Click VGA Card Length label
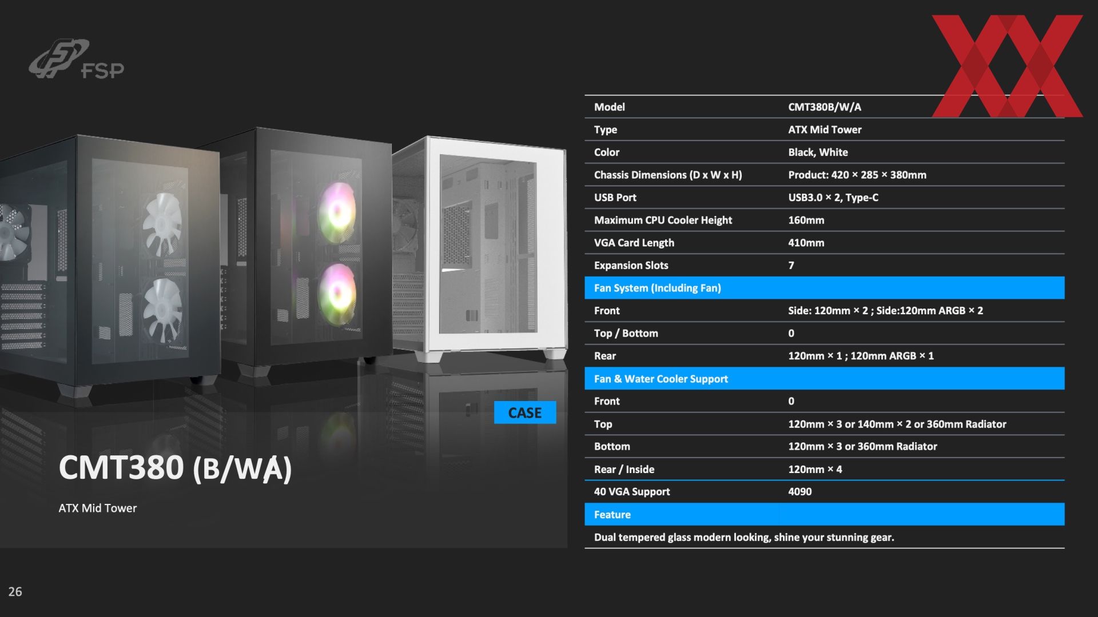 (x=634, y=243)
